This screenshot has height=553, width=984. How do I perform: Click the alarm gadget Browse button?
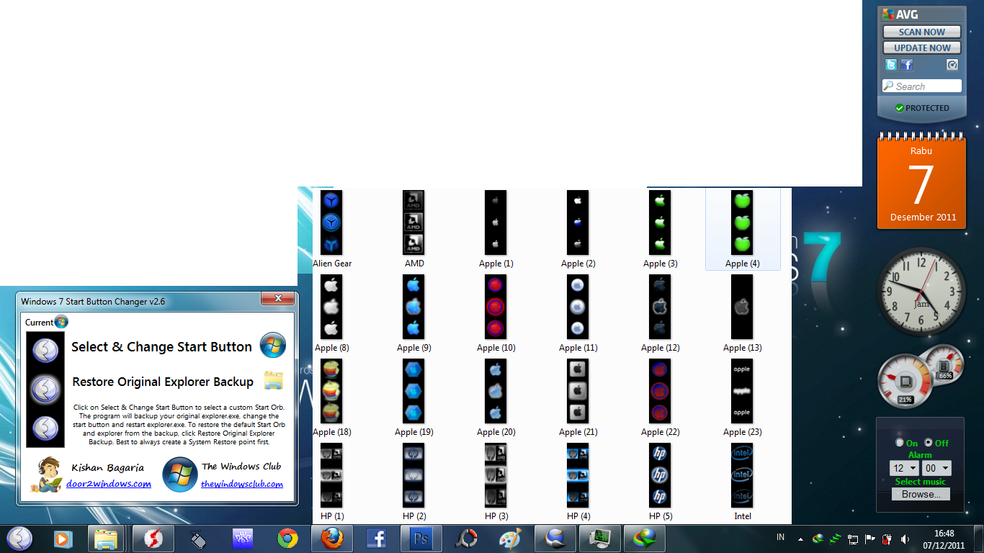click(921, 495)
